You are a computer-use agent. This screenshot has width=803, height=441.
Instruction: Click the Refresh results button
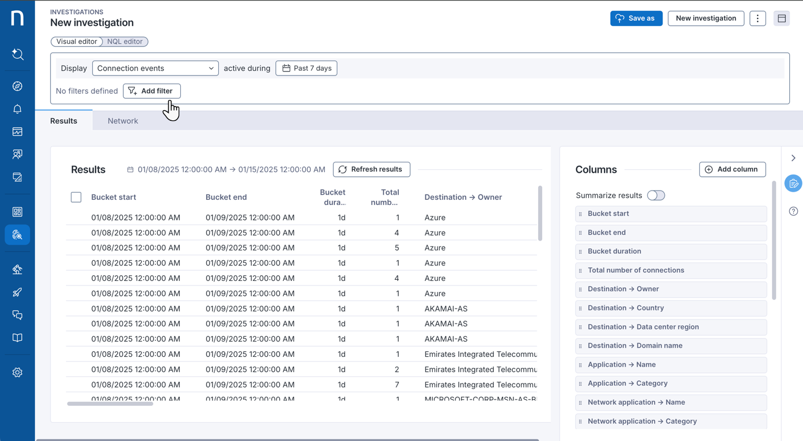(x=371, y=169)
